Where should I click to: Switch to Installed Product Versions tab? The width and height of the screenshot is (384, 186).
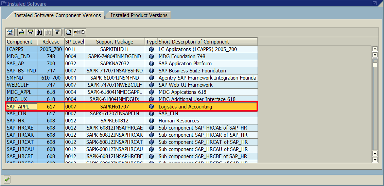139,15
